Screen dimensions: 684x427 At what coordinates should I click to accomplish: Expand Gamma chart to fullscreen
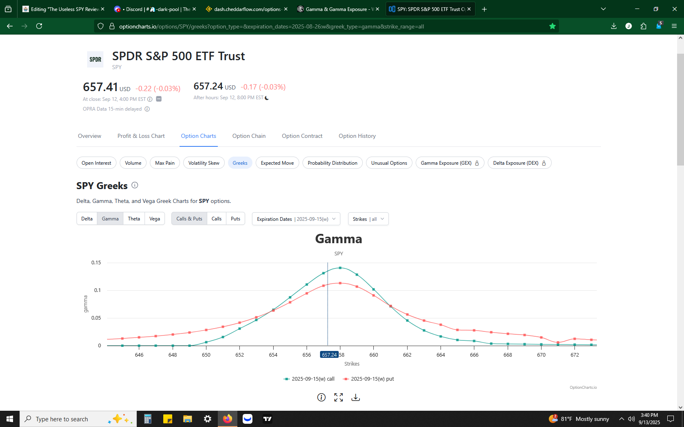(x=338, y=397)
